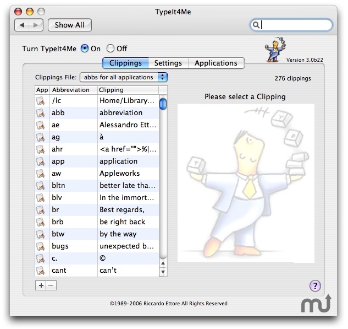This screenshot has width=348, height=329.
Task: Select the 'Appleworks' clipping text
Action: click(120, 174)
